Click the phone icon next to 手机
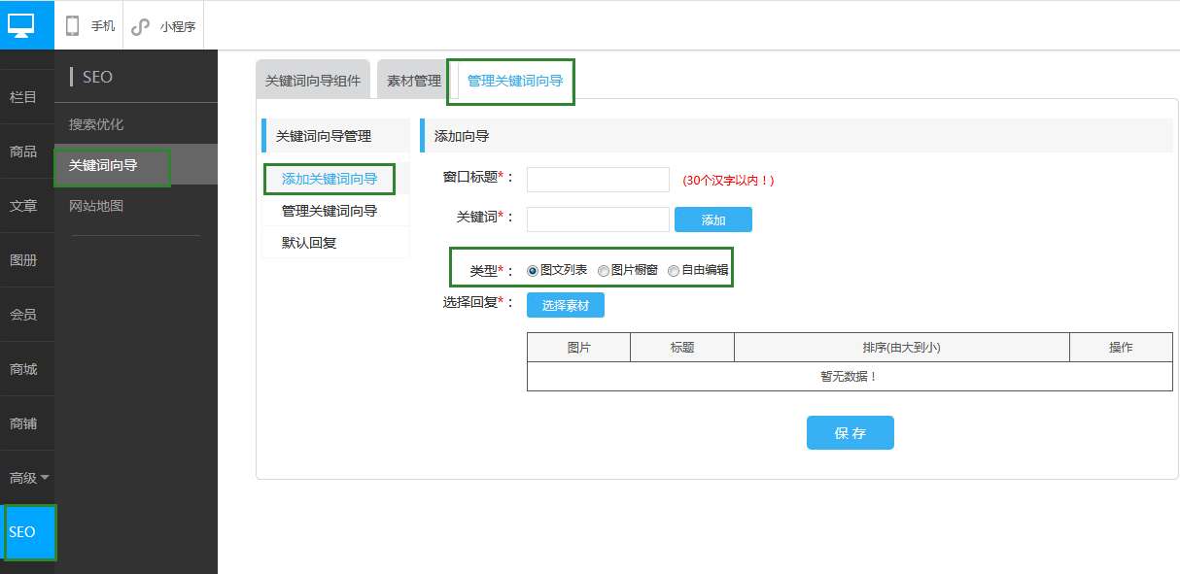 (x=72, y=26)
